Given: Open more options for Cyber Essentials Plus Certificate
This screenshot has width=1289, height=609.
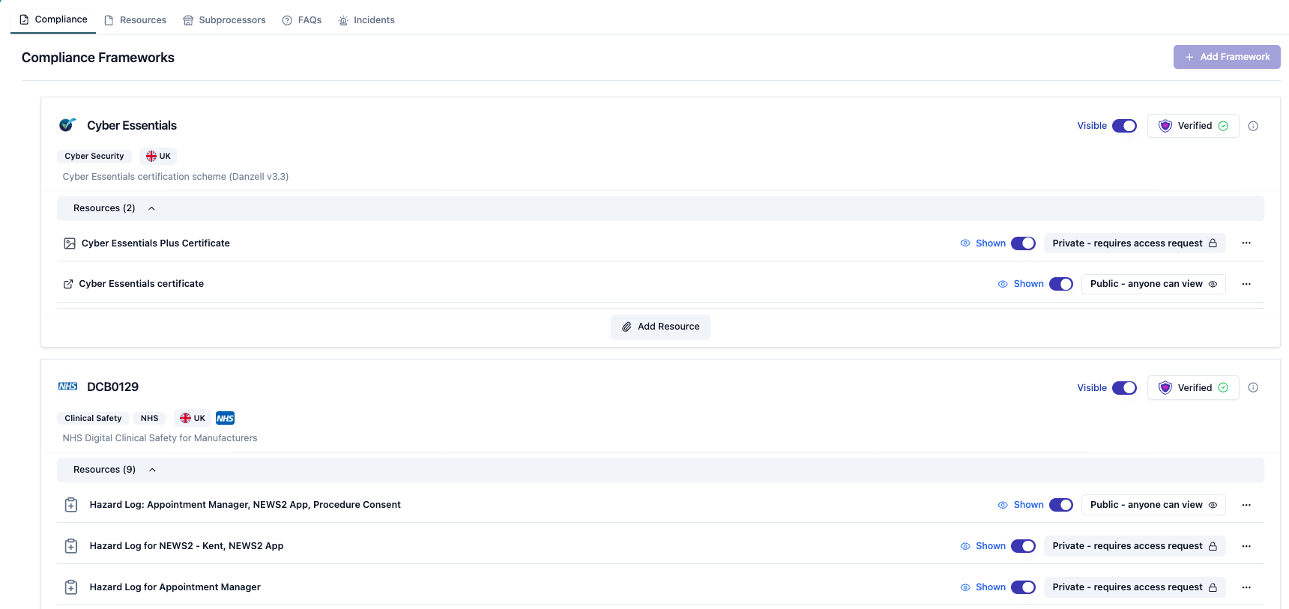Looking at the screenshot, I should pos(1246,243).
